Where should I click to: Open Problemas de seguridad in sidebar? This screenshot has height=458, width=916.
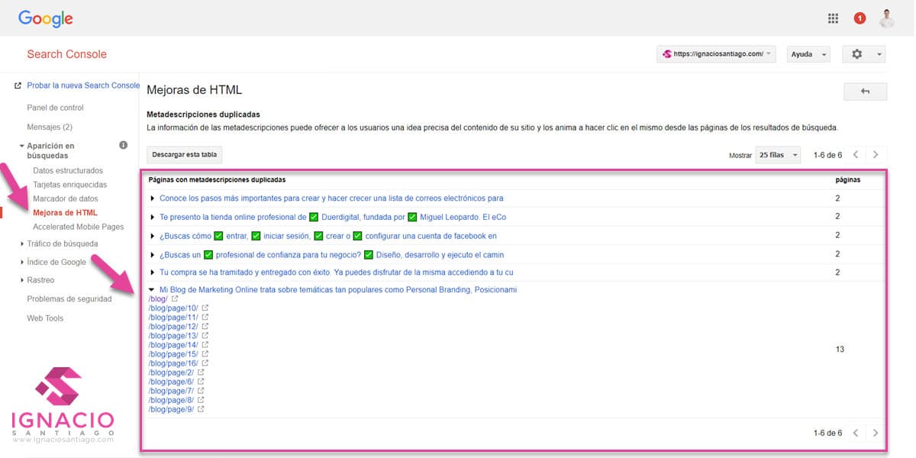(69, 299)
